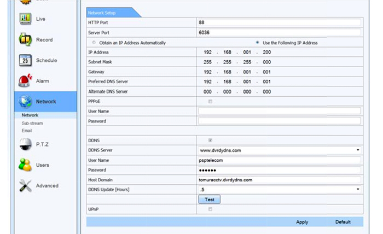Open the Email settings page

click(27, 131)
